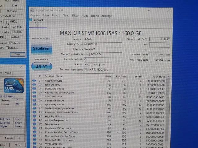This screenshot has width=198, height=148.
Task: Click status icon for Reported Uncorrectable Errors
Action: point(34,112)
